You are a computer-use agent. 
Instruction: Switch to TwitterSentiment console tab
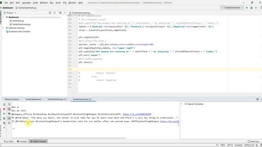[x=33, y=99]
